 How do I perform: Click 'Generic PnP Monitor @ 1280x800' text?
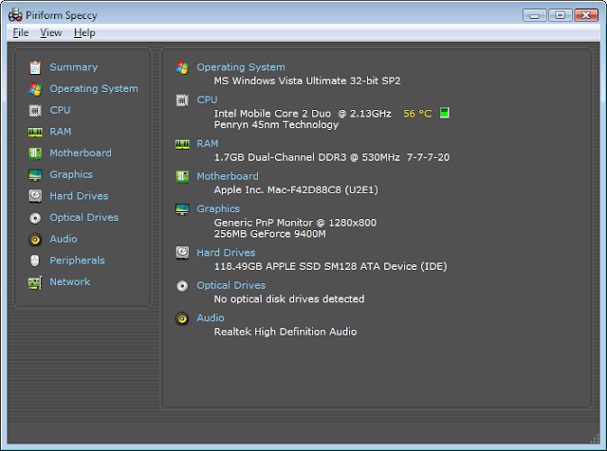tap(295, 223)
